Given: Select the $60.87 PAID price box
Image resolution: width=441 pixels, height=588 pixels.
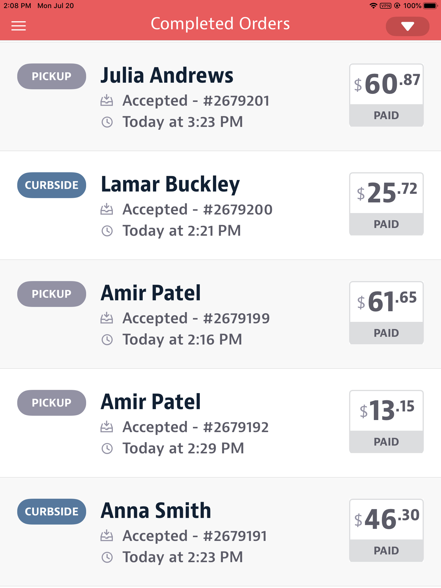Looking at the screenshot, I should click(x=386, y=95).
